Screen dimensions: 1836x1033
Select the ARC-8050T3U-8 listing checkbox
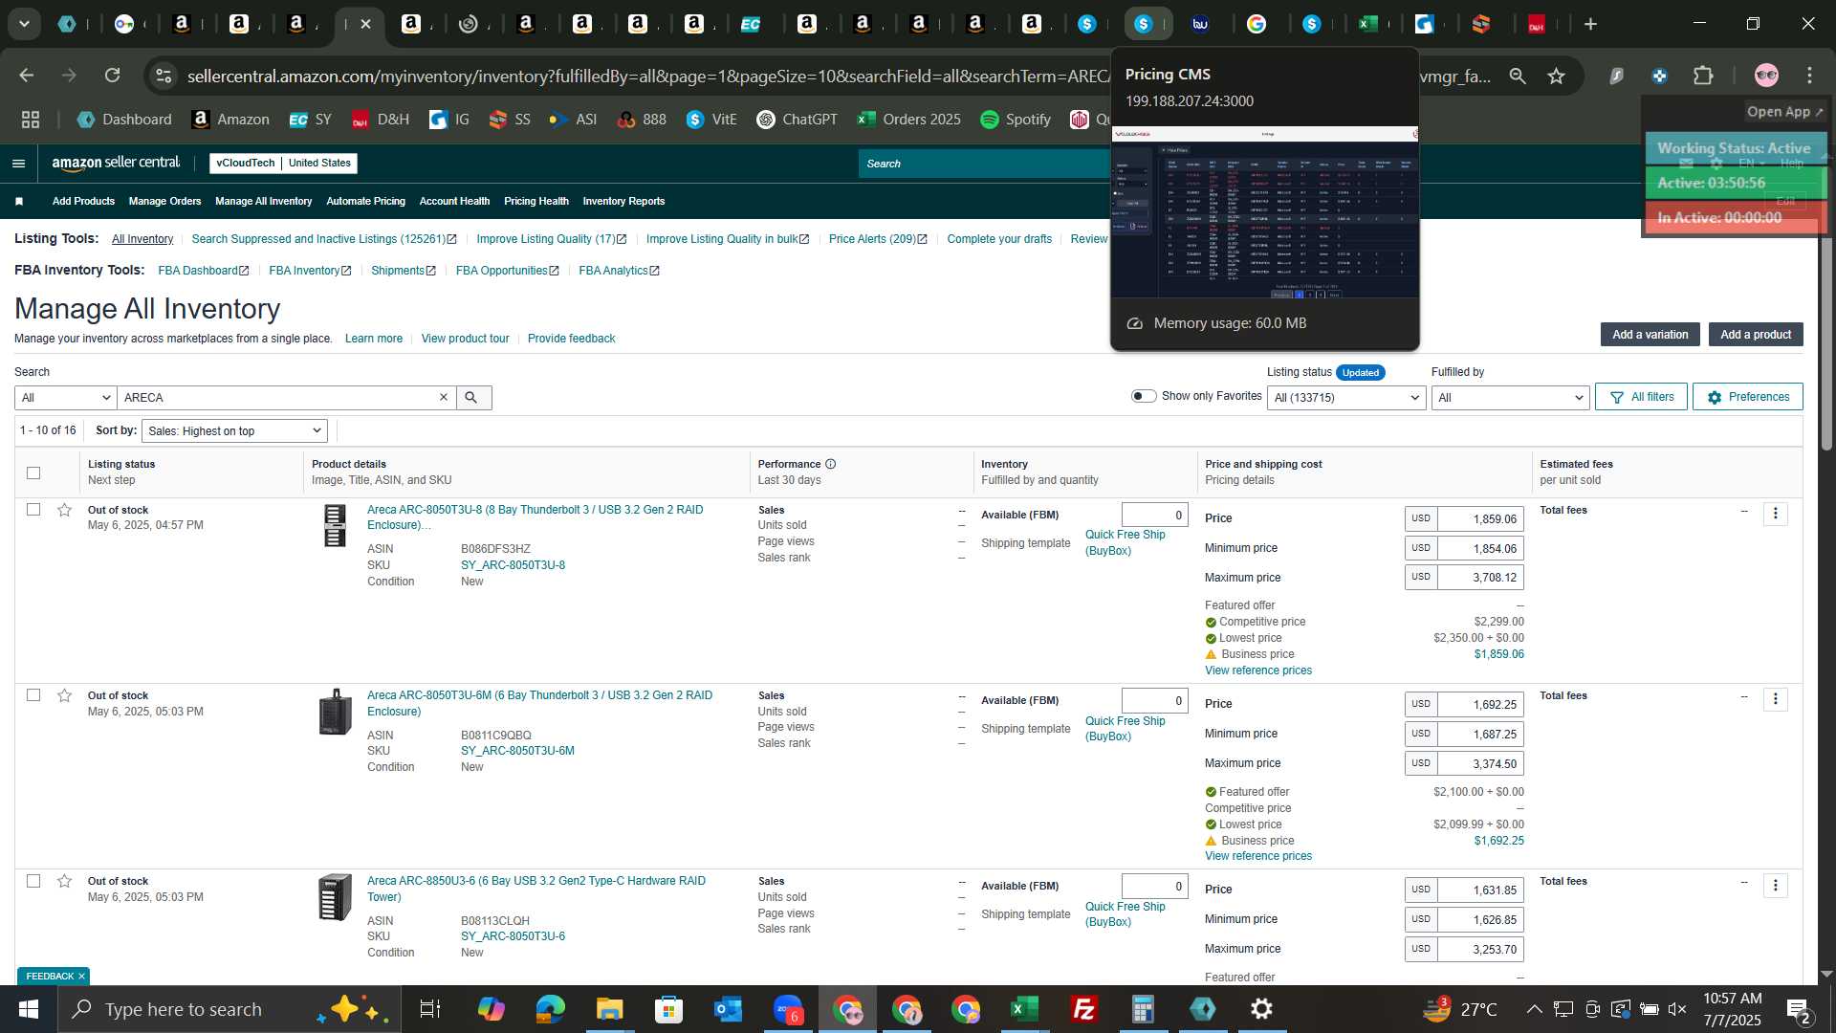[33, 510]
